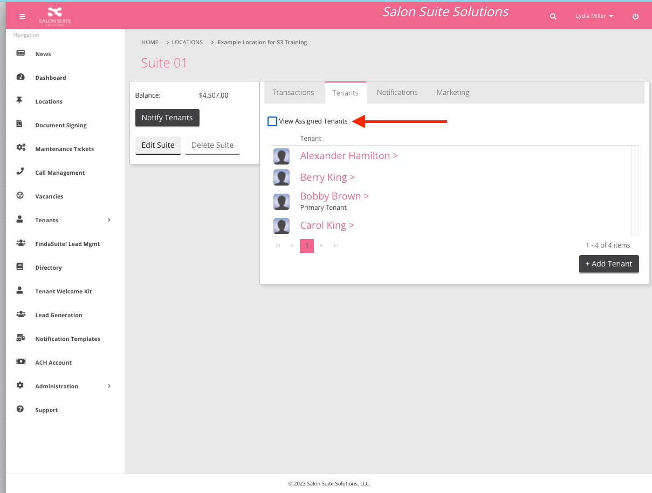Open the Lydia Miller user dropdown
The height and width of the screenshot is (493, 652).
pyautogui.click(x=594, y=16)
